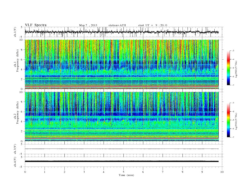Click inside the ch.1 frequency spectrogram
The height and width of the screenshot is (193, 250).
122,64
